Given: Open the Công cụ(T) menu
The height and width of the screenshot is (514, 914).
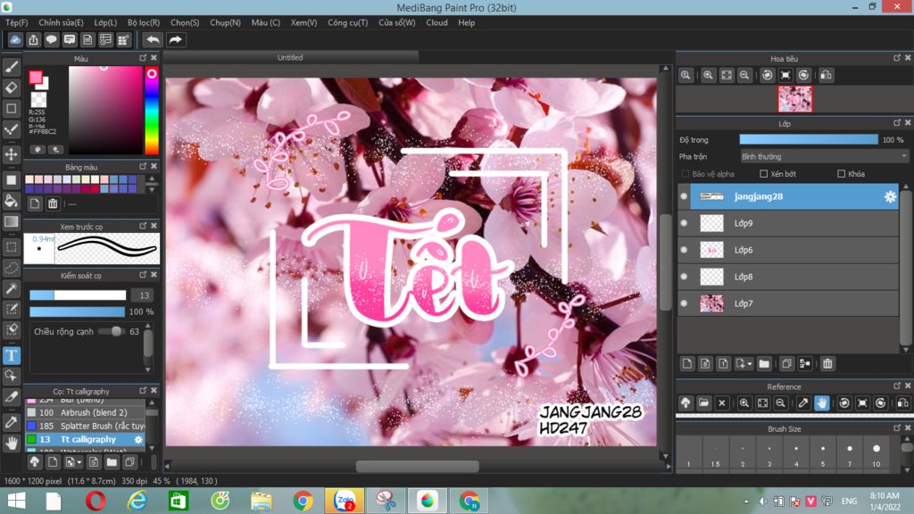Looking at the screenshot, I should point(348,22).
